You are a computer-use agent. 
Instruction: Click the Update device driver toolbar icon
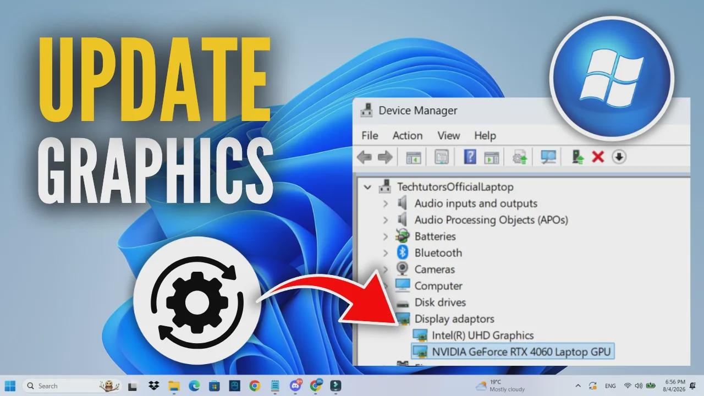(577, 157)
